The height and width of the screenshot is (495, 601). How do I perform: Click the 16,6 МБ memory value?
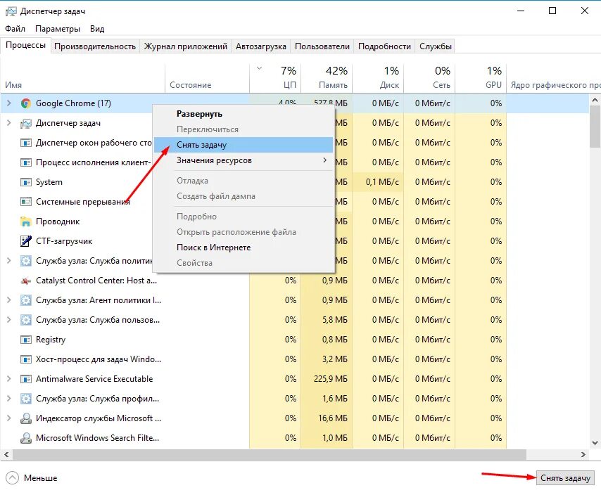coord(333,418)
